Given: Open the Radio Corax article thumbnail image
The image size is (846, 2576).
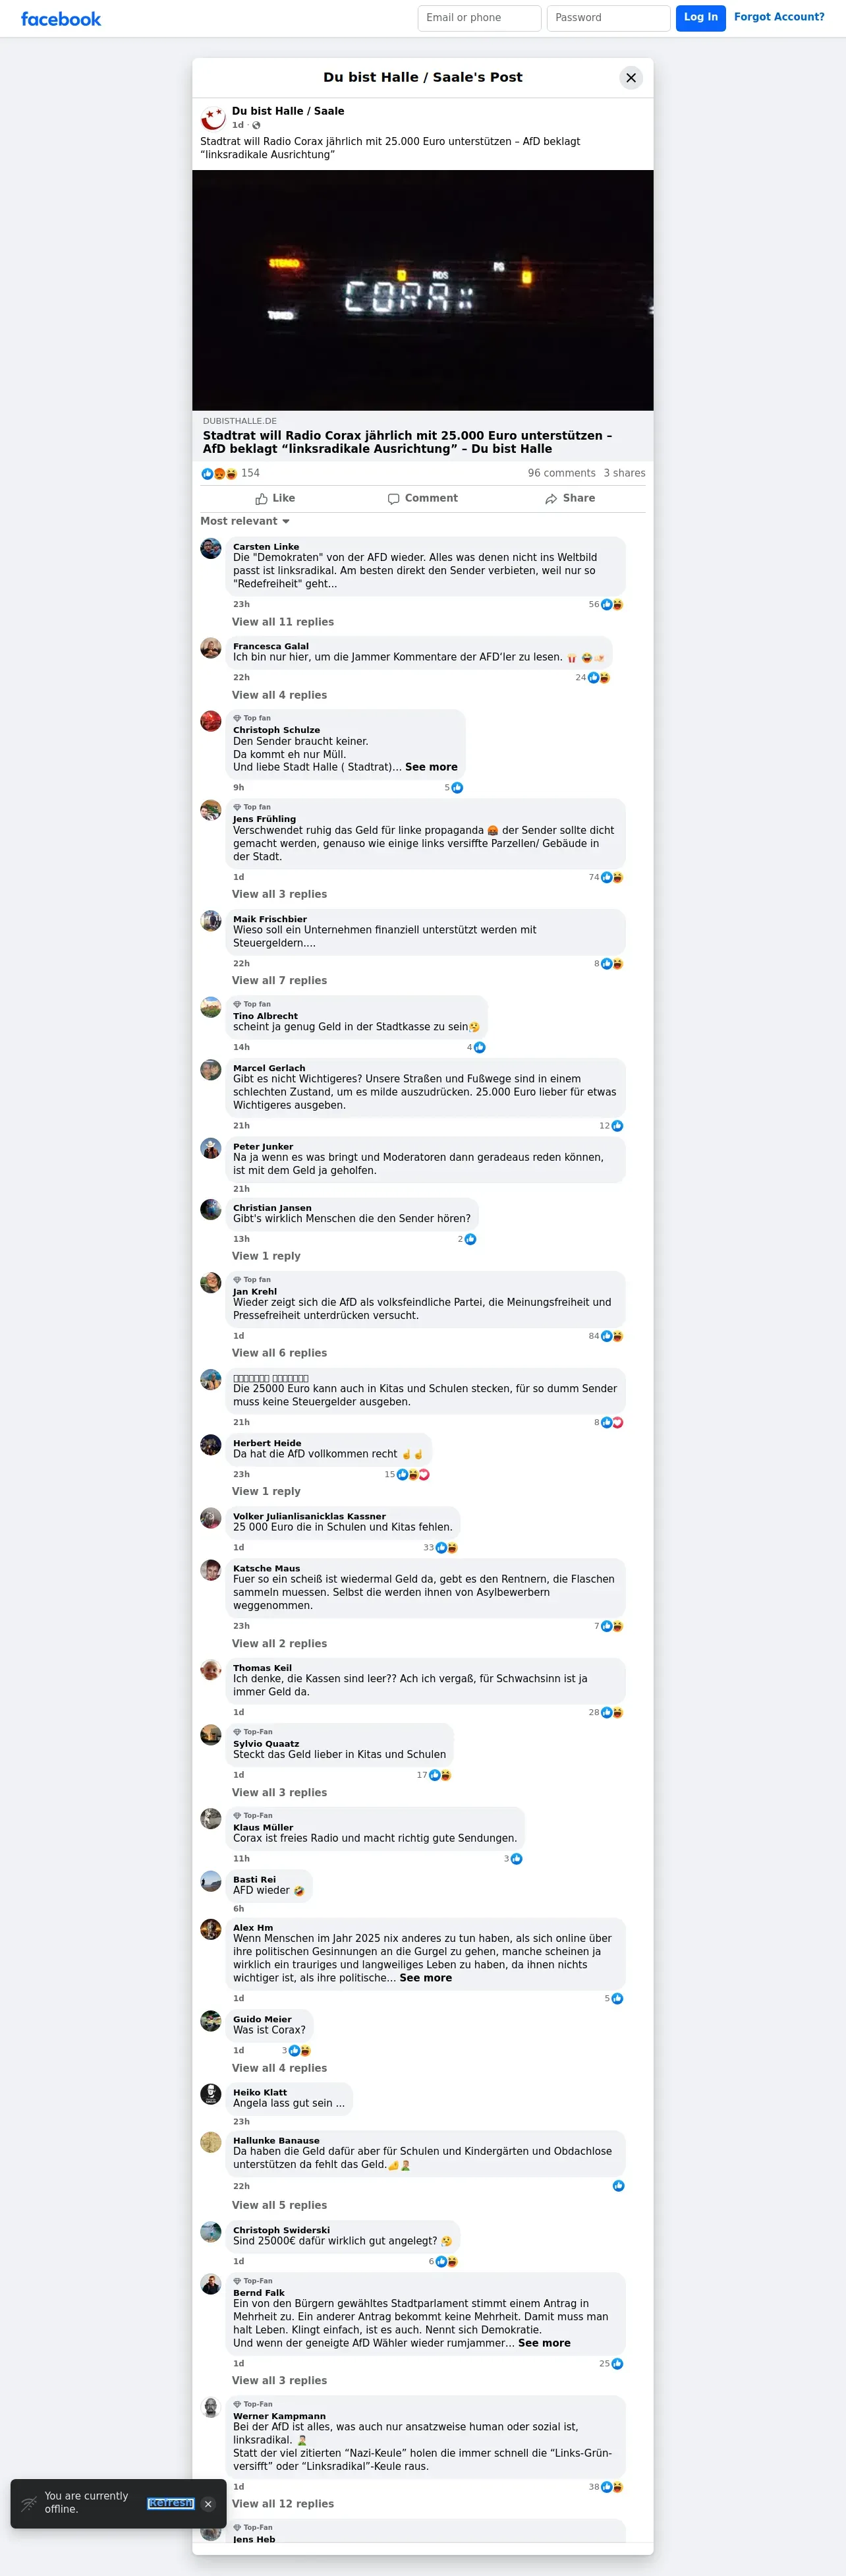Looking at the screenshot, I should (423, 290).
